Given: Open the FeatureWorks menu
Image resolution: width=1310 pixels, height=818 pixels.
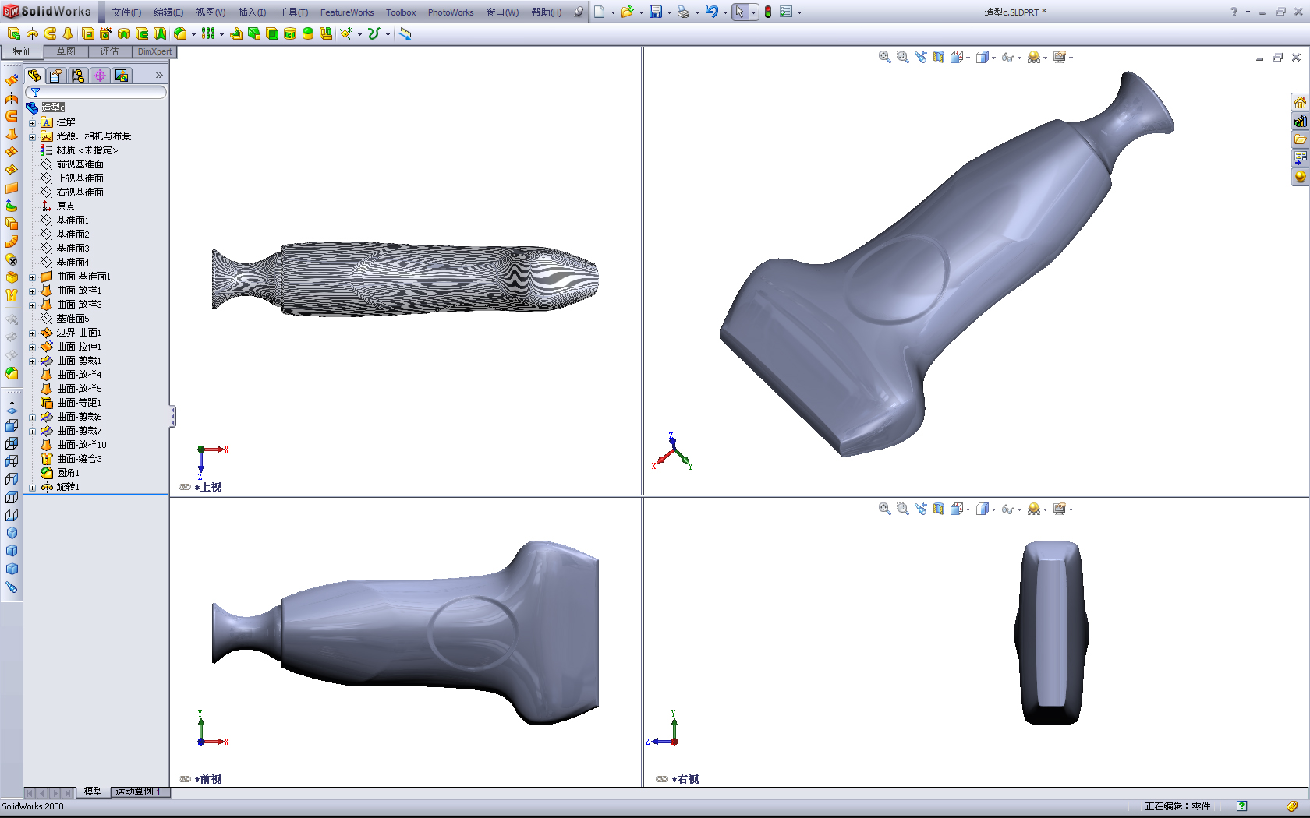Looking at the screenshot, I should 347,12.
